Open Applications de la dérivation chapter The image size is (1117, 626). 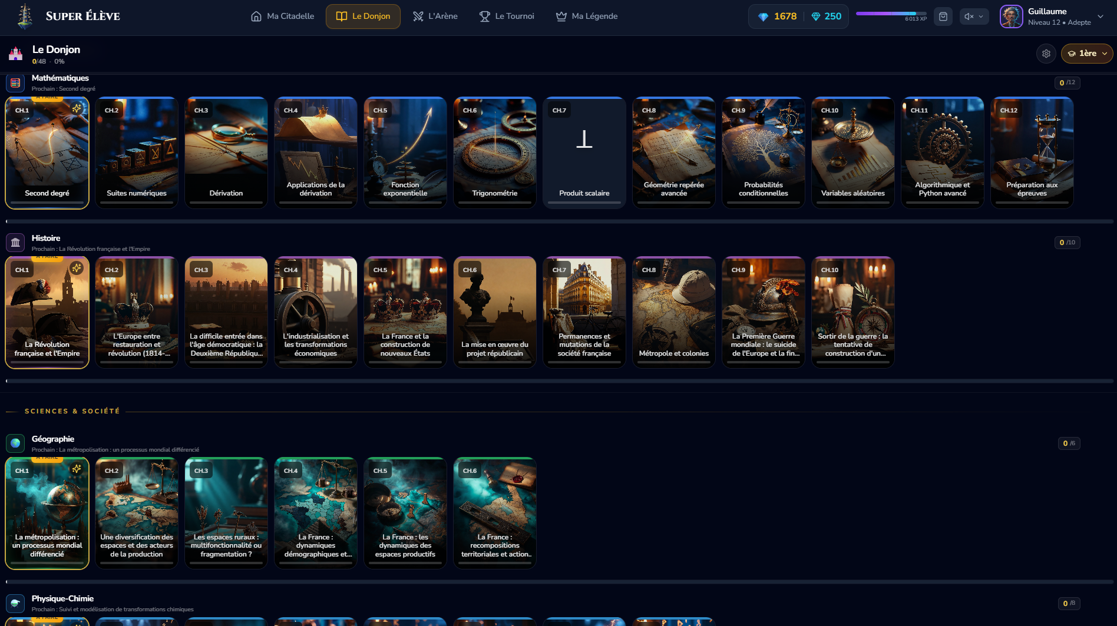coord(316,153)
